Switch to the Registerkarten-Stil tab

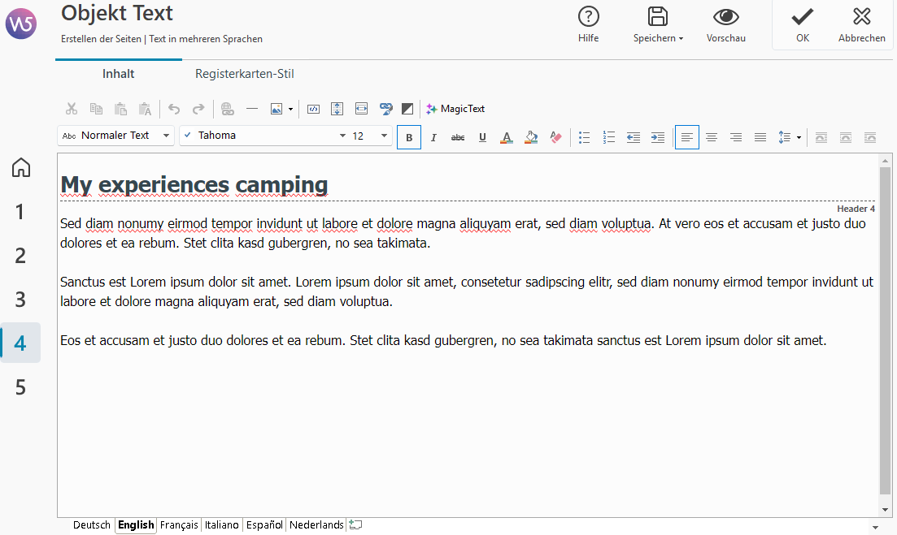coord(244,74)
